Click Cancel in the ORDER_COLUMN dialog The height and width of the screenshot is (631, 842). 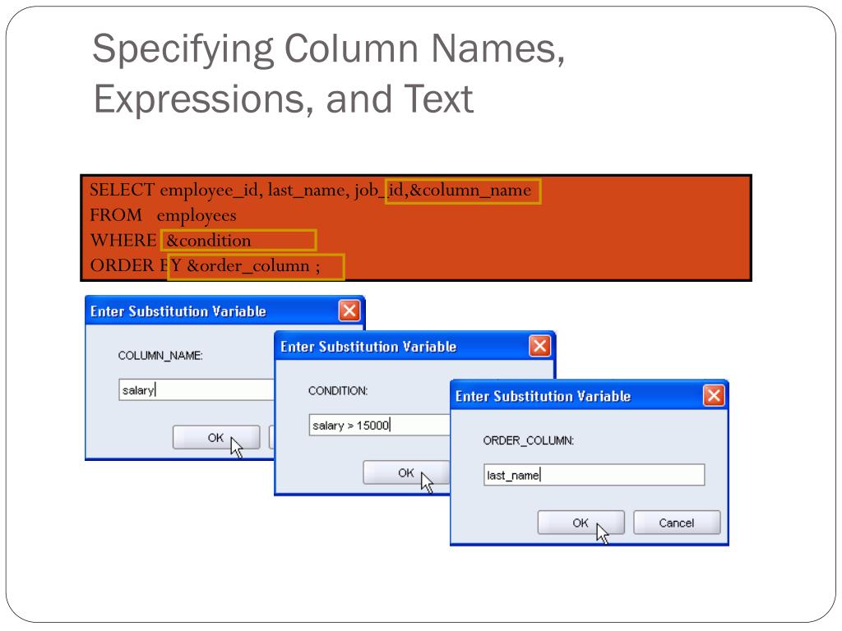coord(677,523)
